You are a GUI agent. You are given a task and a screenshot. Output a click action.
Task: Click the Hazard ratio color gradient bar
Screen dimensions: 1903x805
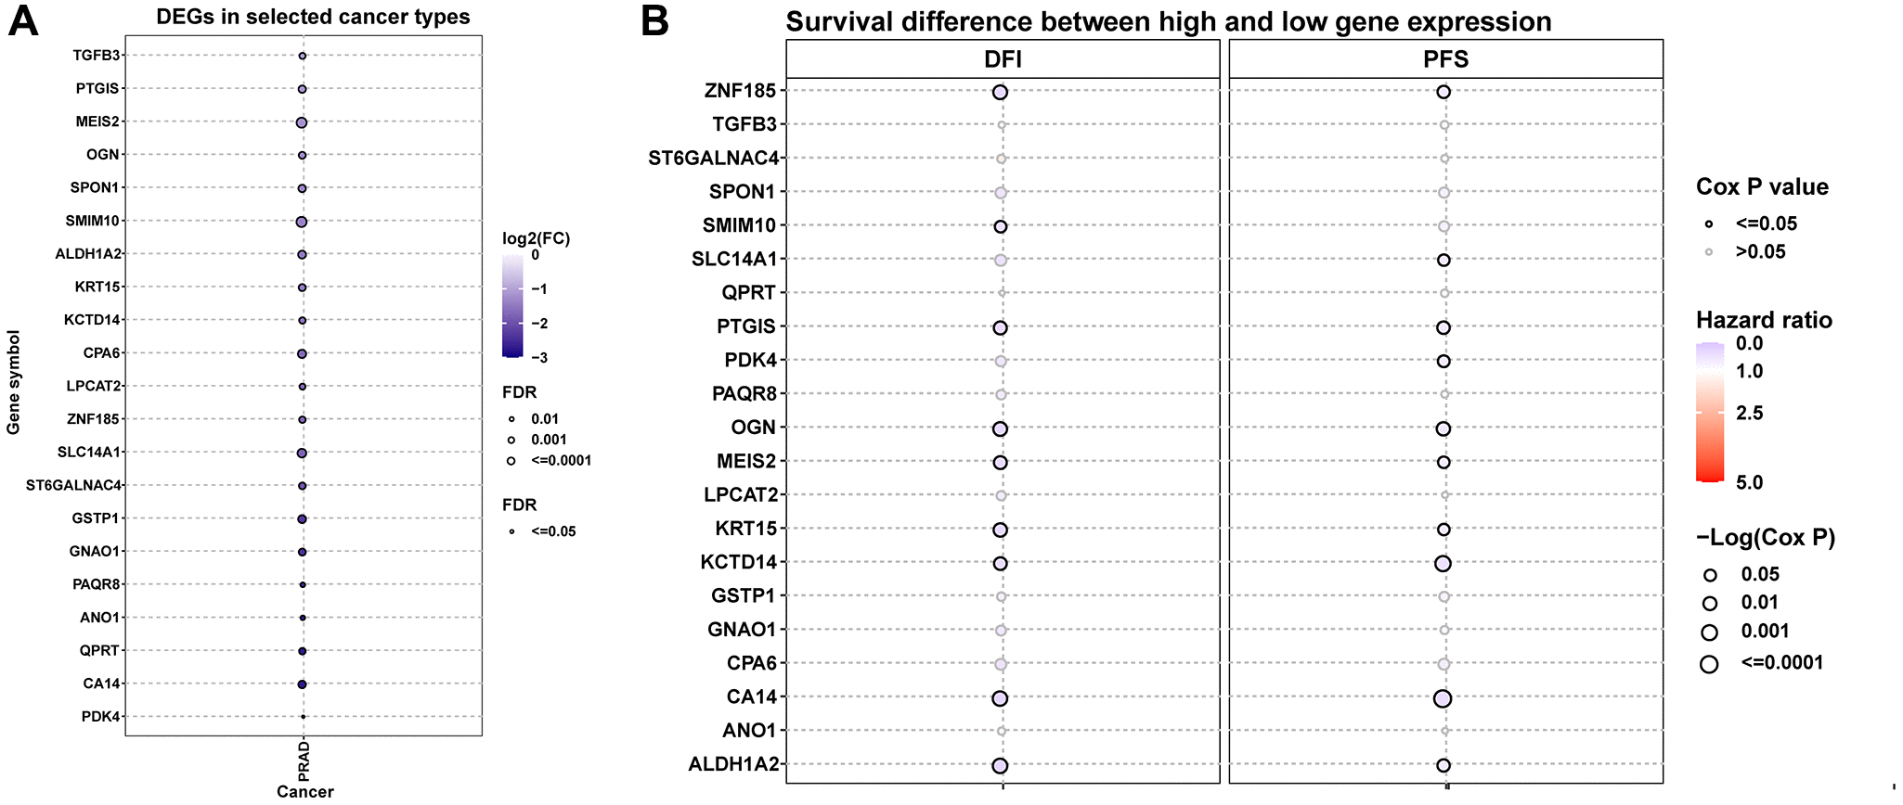[x=1710, y=413]
